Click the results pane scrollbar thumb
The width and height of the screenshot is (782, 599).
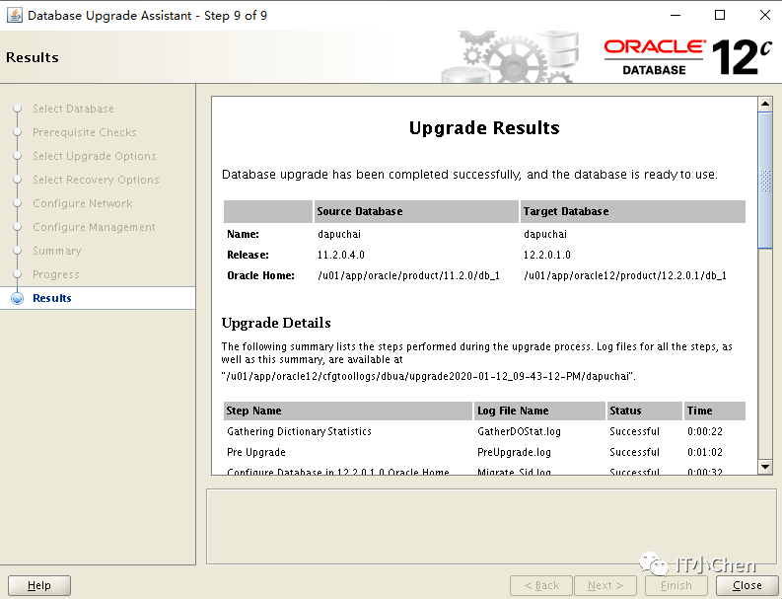coord(765,181)
